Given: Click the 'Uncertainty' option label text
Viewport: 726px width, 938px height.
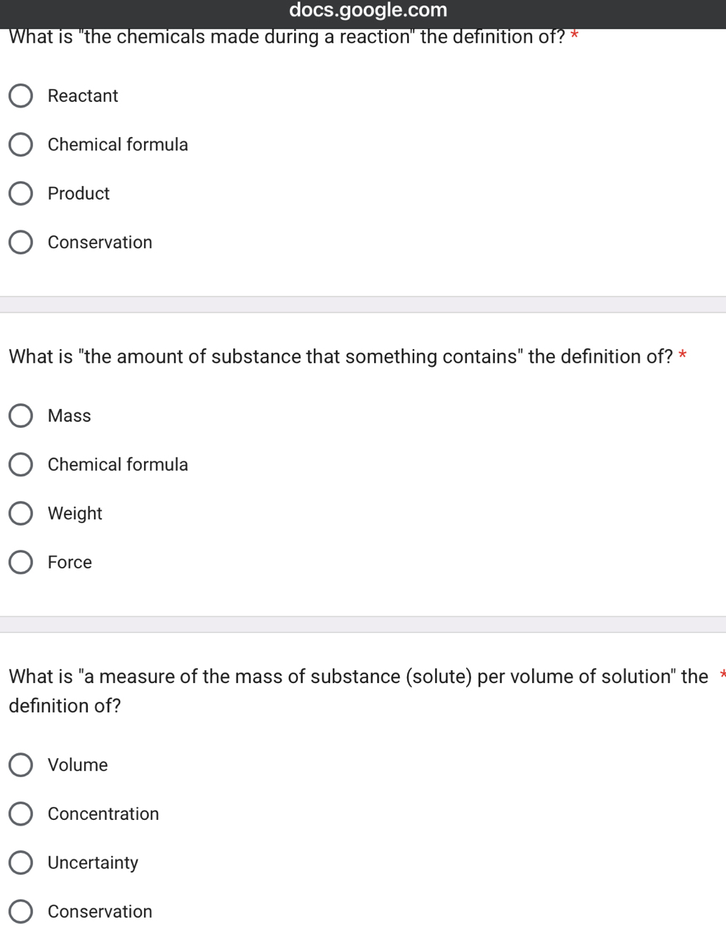Looking at the screenshot, I should (93, 863).
